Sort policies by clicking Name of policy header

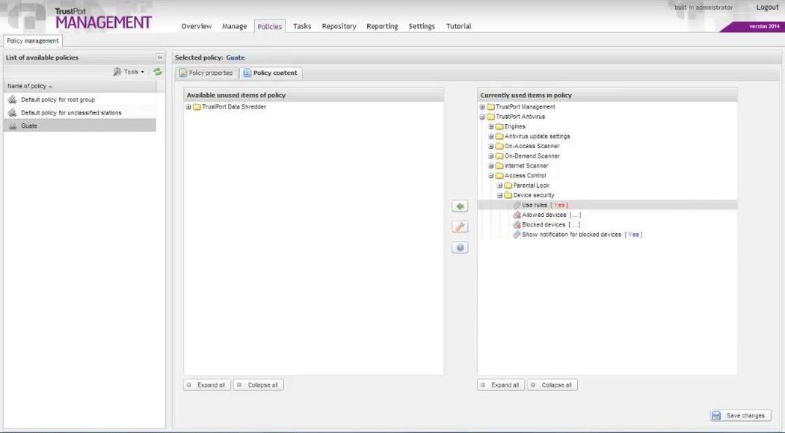28,86
